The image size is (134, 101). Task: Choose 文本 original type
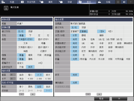coord(26,43)
